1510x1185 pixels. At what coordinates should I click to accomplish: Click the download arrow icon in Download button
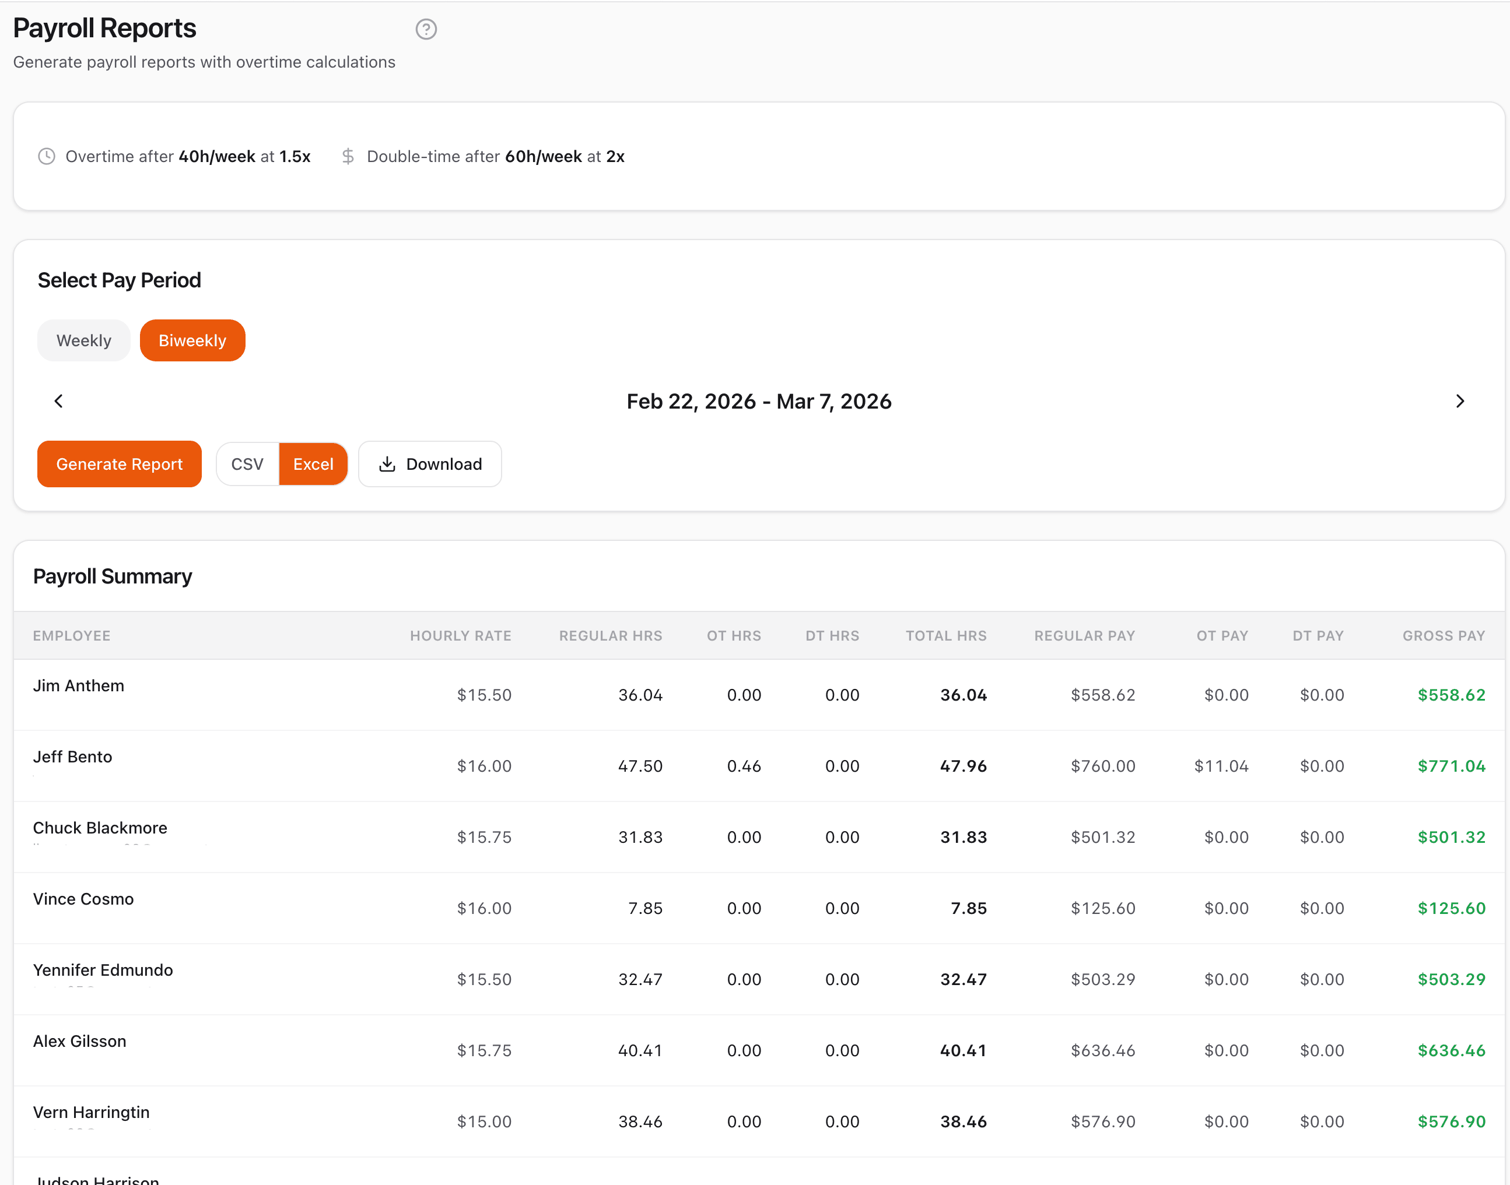(387, 464)
